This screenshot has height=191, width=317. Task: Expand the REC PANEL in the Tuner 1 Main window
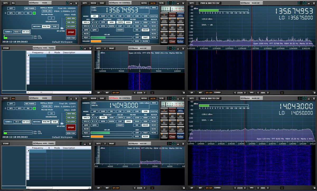30,104
